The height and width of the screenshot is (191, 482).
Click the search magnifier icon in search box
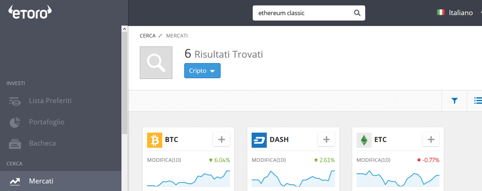click(x=357, y=13)
